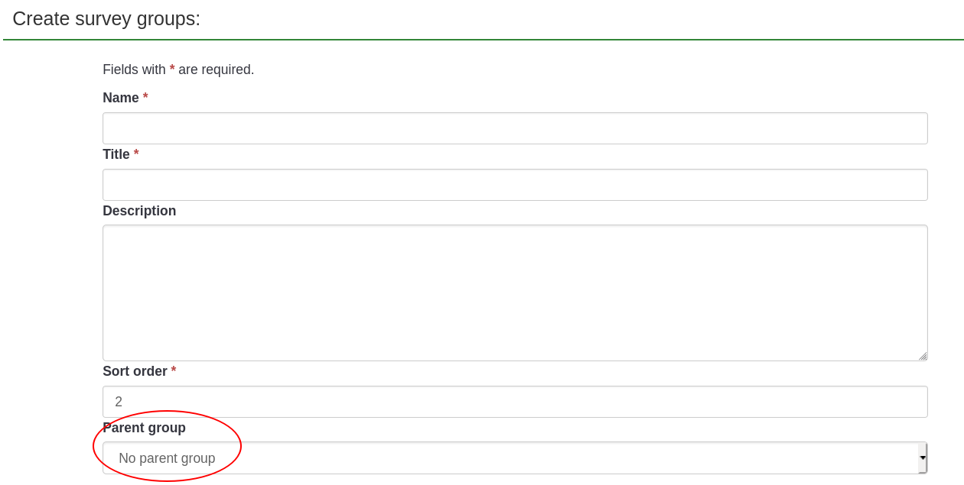Image resolution: width=964 pixels, height=485 pixels.
Task: Click the "Name" field label
Action: (121, 98)
